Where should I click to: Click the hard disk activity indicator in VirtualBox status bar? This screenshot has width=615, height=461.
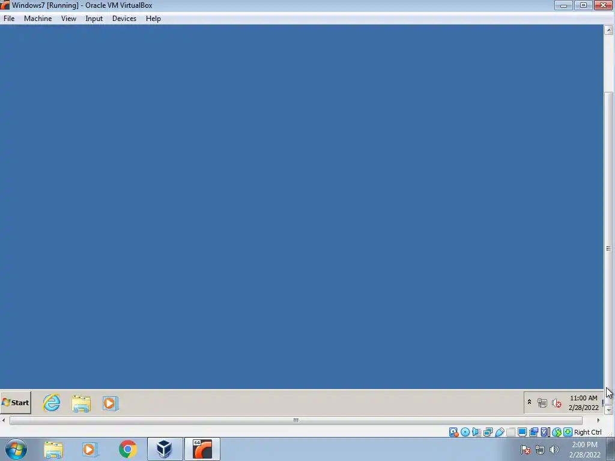click(453, 432)
